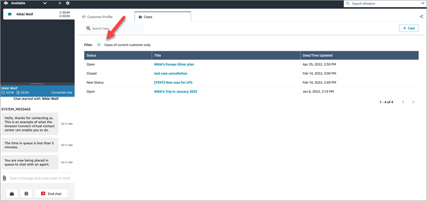Click the plus icon next to status
This screenshot has width=427, height=201.
click(x=60, y=3)
